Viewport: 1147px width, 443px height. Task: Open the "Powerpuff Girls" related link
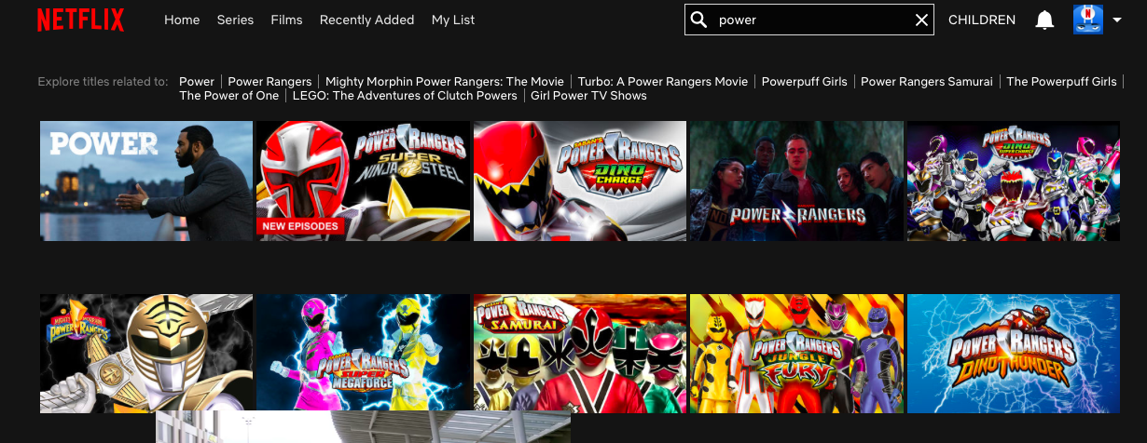point(805,82)
